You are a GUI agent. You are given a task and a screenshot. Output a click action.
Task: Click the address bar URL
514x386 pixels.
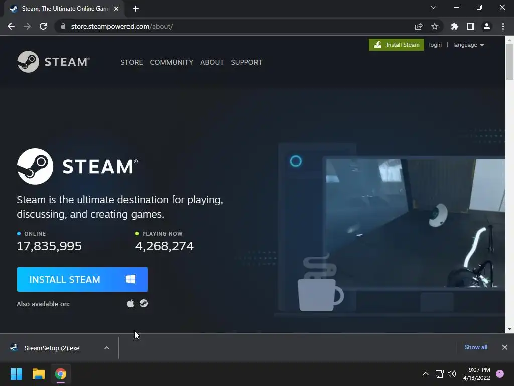(x=122, y=26)
